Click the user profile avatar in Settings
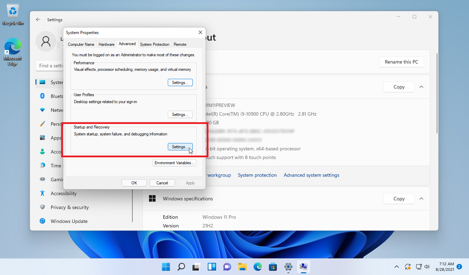This screenshot has height=275, width=469. (46, 41)
